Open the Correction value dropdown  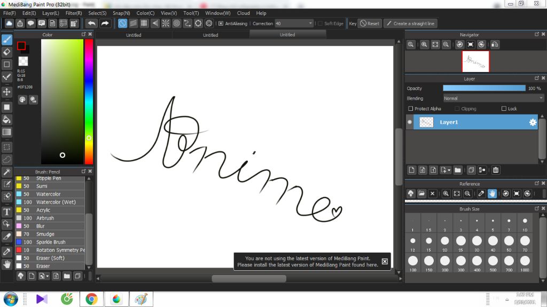point(310,23)
